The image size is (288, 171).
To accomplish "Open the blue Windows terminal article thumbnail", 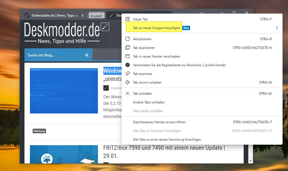I will [x=64, y=91].
